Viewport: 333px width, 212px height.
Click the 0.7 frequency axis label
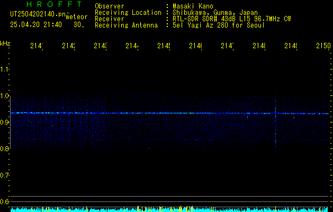pos(4,175)
